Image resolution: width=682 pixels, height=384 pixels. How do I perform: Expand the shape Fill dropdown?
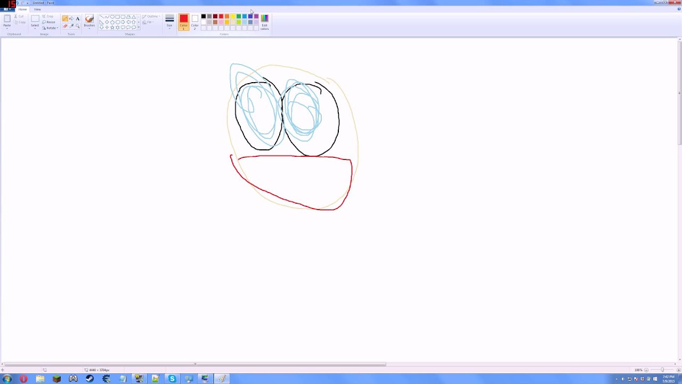tap(149, 22)
